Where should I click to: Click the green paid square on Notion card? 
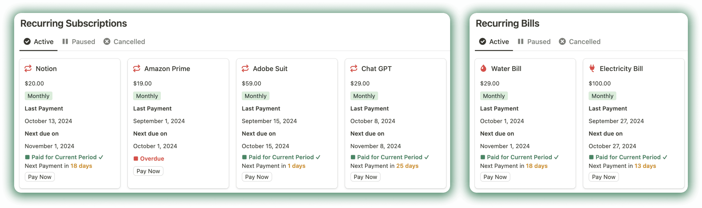27,157
